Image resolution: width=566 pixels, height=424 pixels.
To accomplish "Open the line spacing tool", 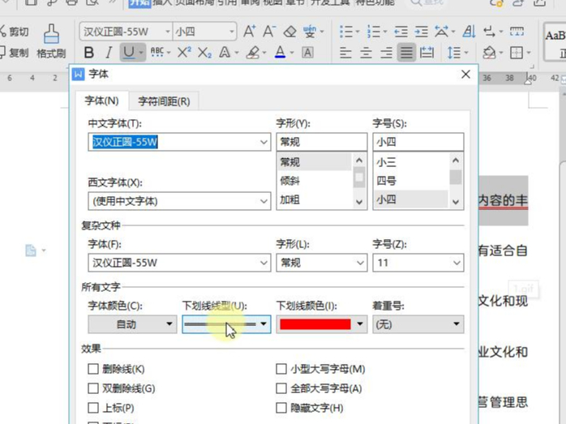I will (x=454, y=53).
